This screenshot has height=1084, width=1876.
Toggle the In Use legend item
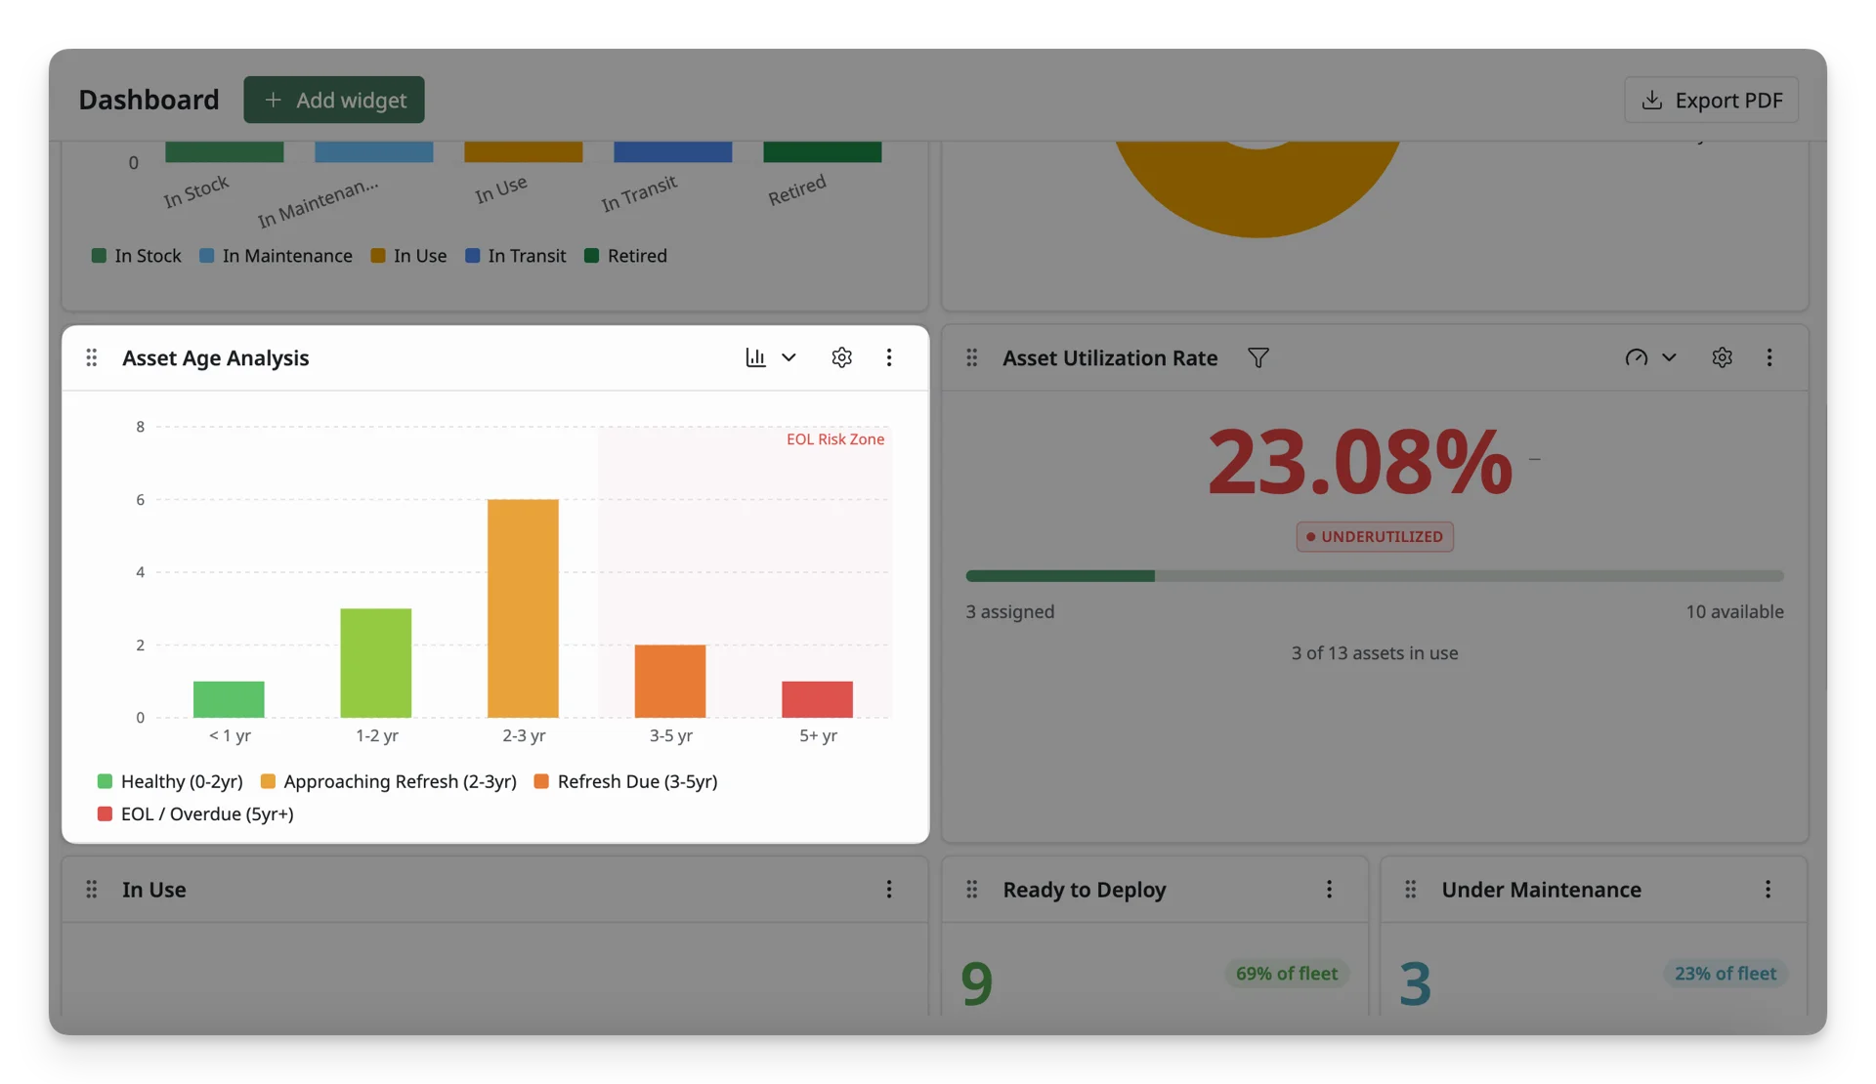coord(408,256)
